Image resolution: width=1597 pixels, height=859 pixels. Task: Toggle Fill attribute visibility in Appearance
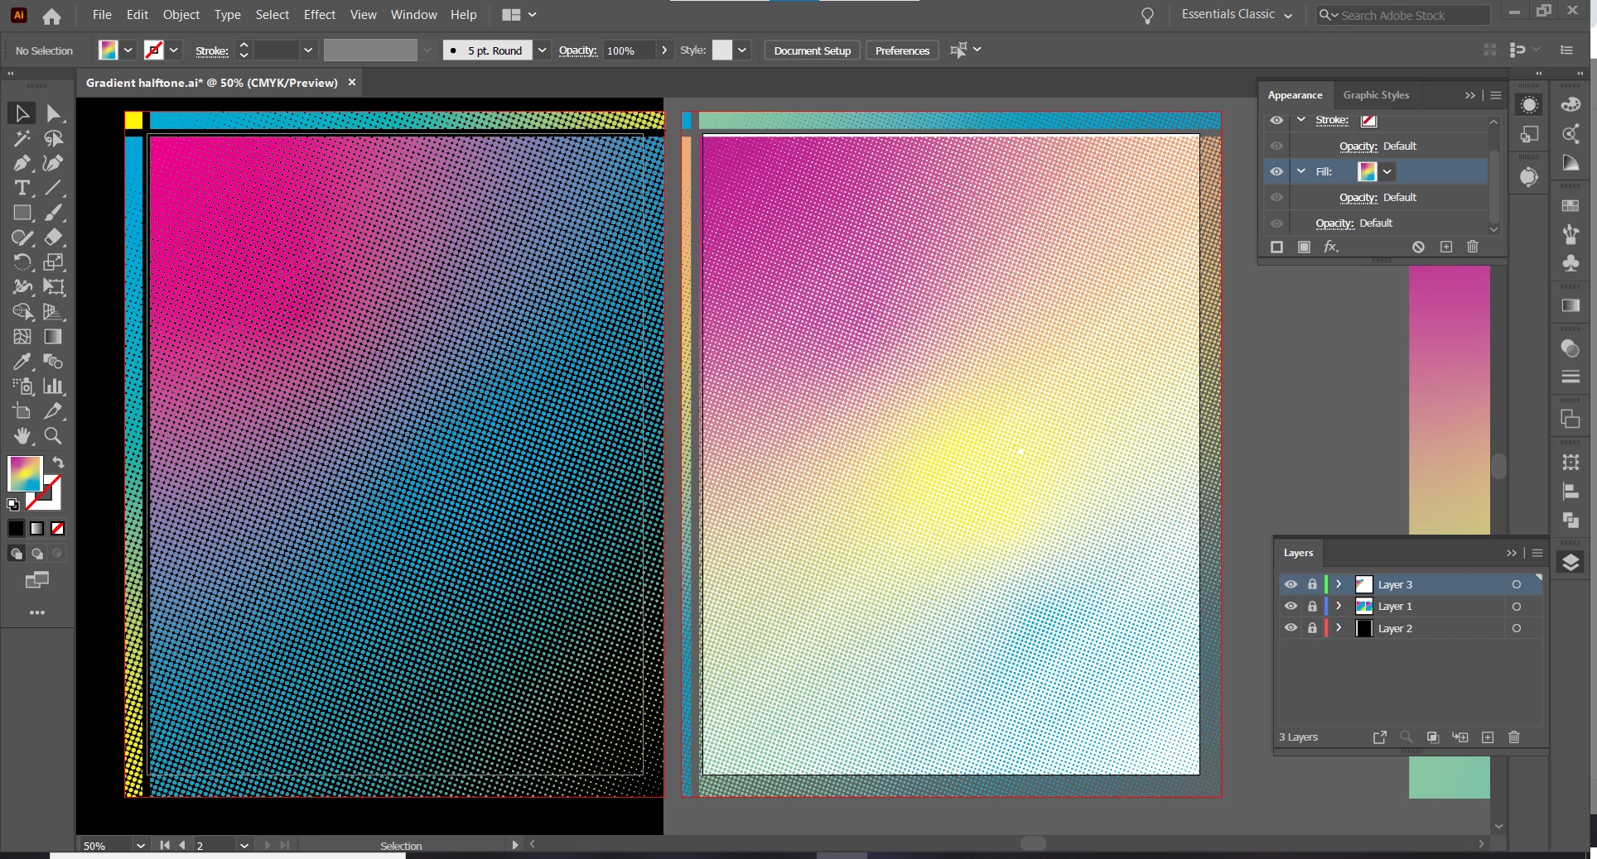tap(1276, 171)
